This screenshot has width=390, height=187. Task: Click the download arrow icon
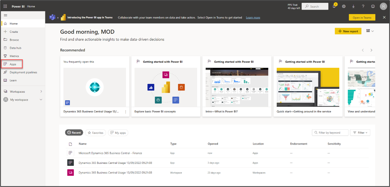(x=353, y=6)
